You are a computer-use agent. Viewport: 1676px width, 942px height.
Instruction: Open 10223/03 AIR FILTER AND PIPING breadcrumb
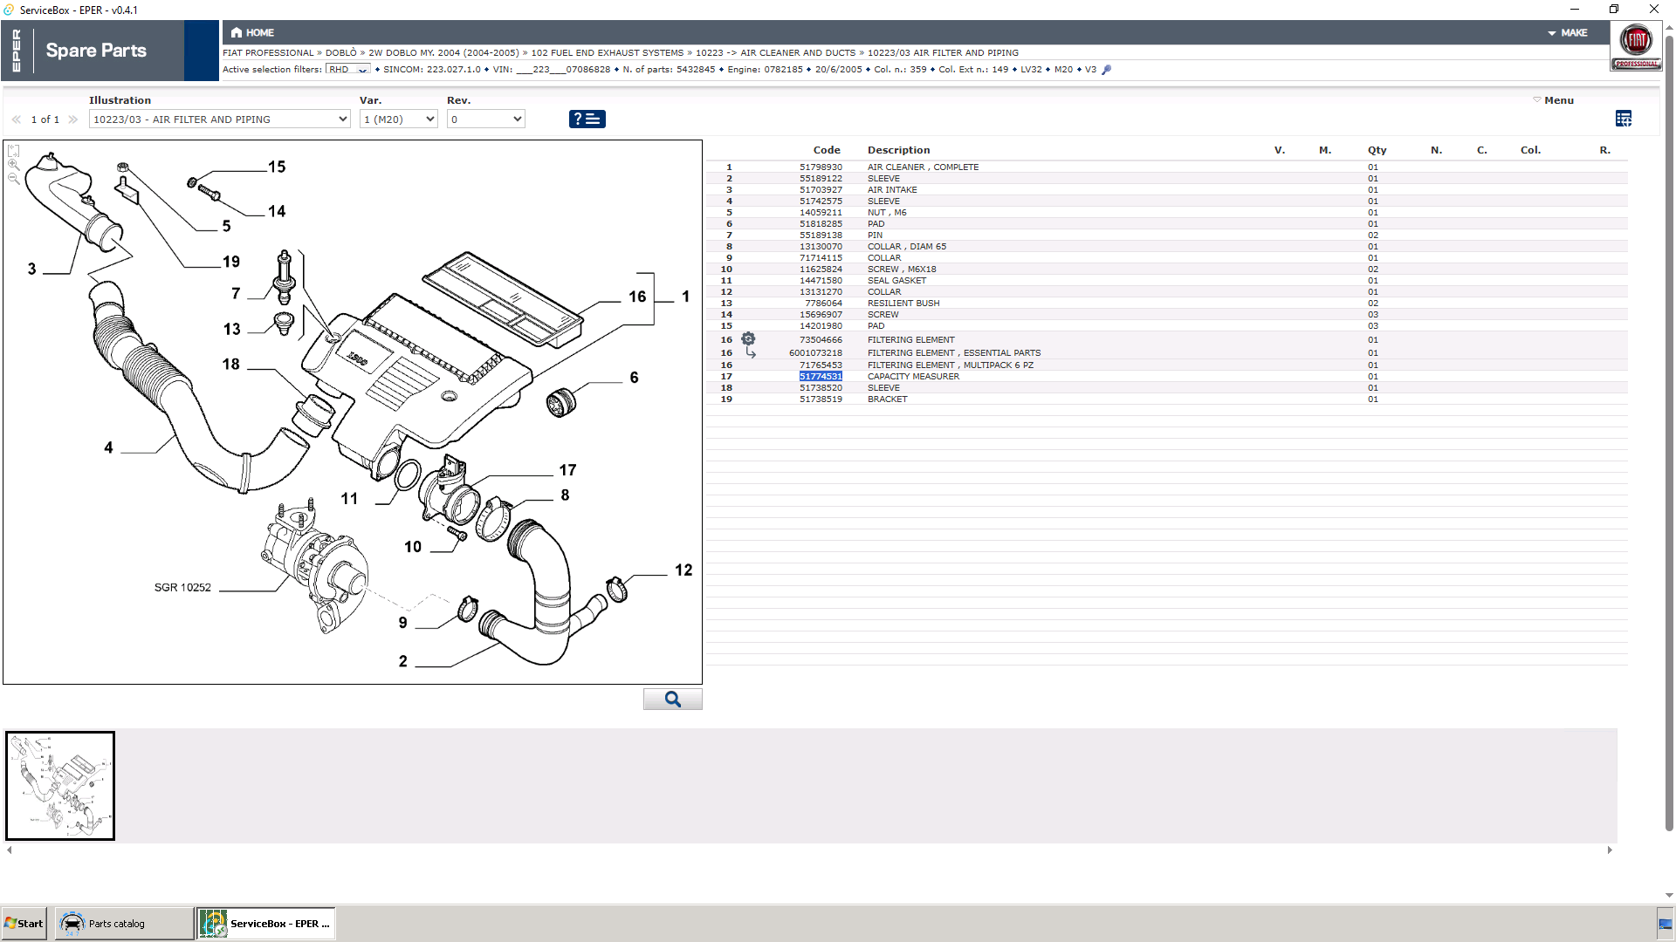[x=943, y=53]
